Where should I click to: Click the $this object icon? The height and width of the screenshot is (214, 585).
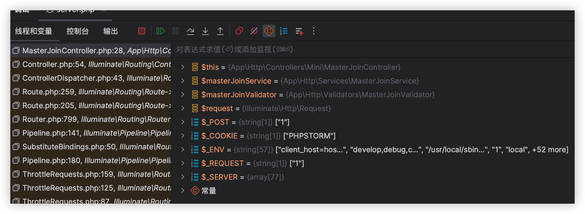pos(195,67)
